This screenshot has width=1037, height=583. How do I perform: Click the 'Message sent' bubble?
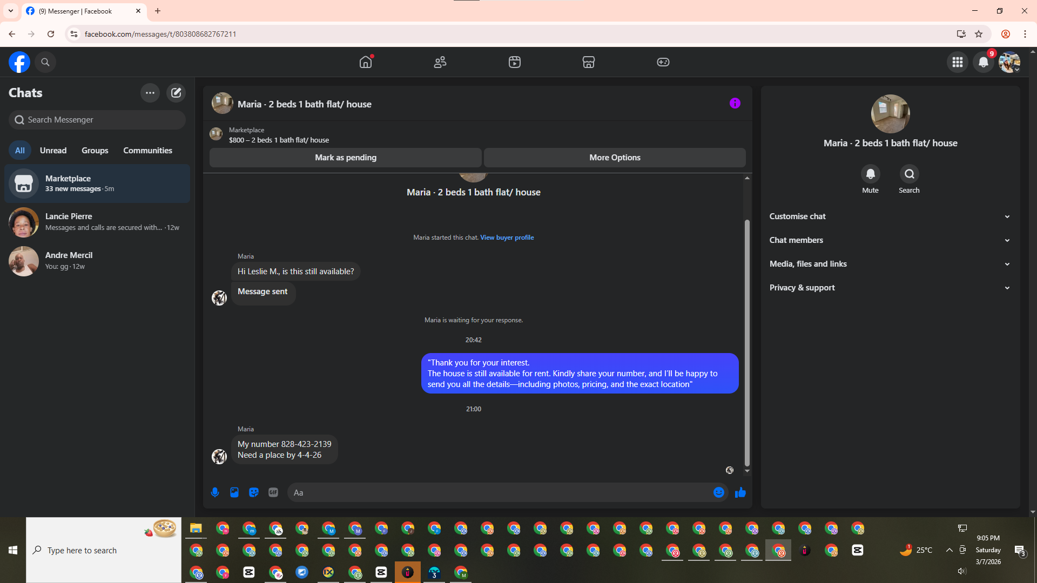pos(263,292)
